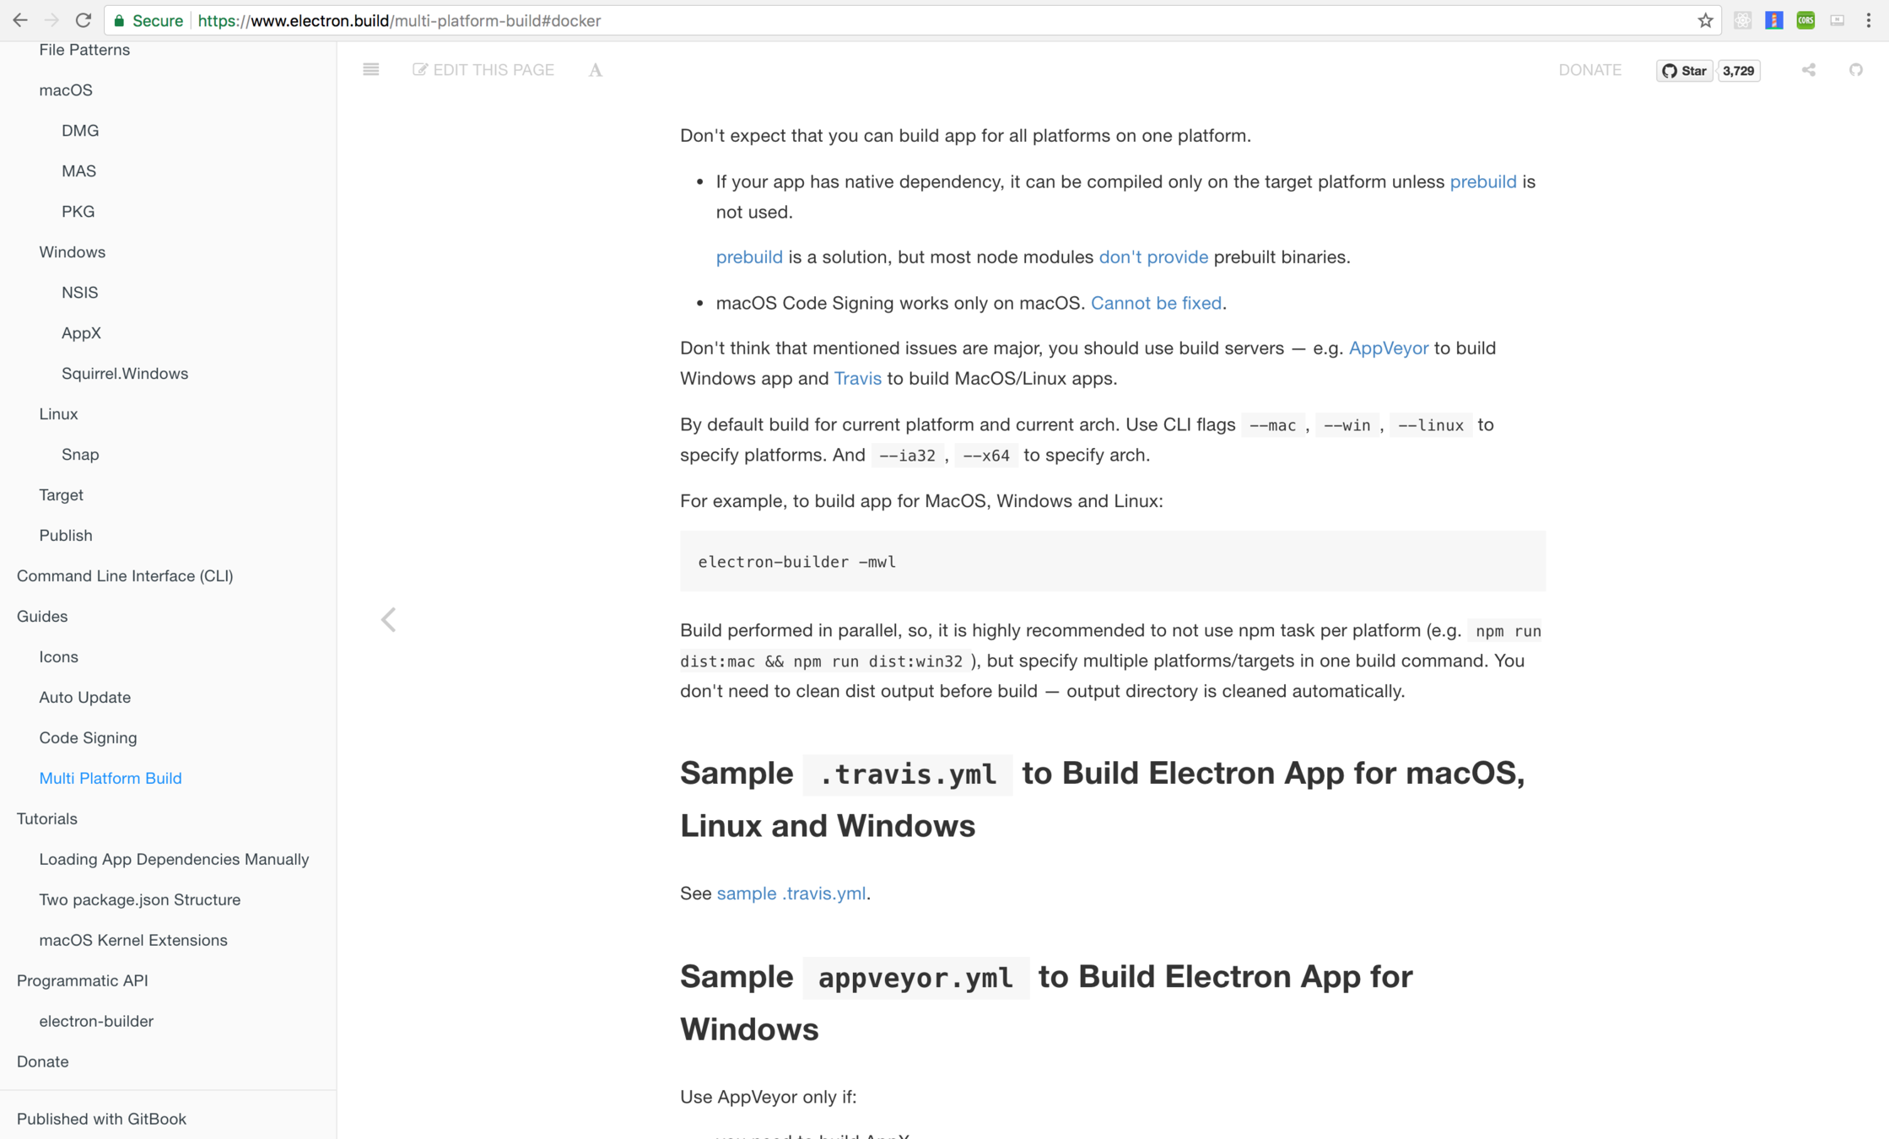Follow the 'Cannot be fixed' link
Screen dimensions: 1889x1139
click(x=1155, y=303)
